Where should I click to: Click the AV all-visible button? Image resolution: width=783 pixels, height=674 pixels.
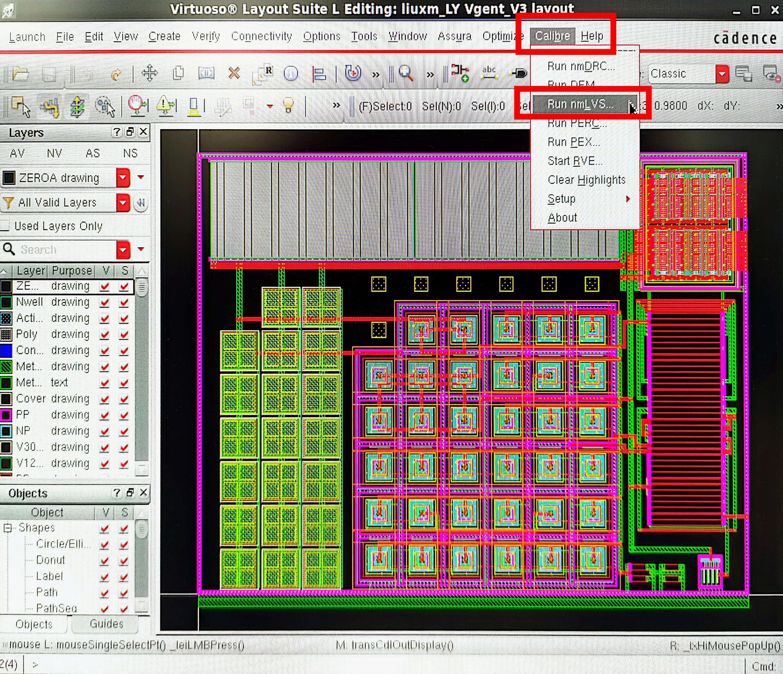tap(17, 153)
